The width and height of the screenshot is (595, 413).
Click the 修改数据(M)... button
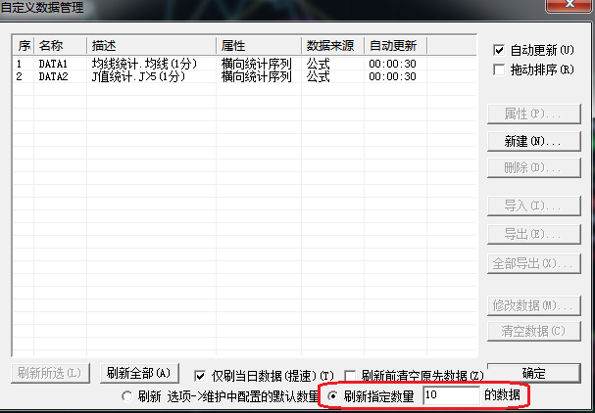(x=534, y=305)
